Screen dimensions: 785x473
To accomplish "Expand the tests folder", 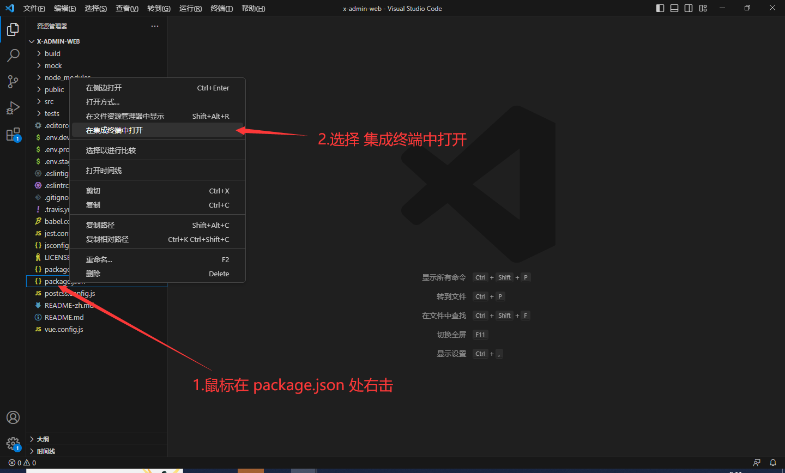I will point(48,113).
